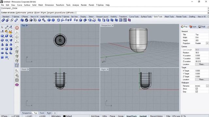Toggle Planar mode in status bar
Screen dimensions: 209x117
(x=112, y=116)
